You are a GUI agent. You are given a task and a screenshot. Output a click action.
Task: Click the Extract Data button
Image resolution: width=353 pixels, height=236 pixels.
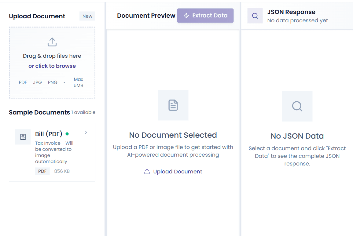click(205, 15)
